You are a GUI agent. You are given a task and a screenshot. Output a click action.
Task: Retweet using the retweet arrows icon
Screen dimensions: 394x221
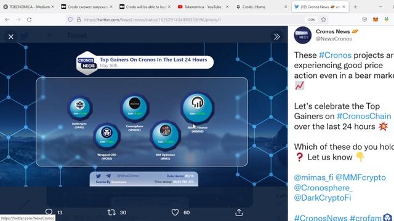(x=111, y=212)
